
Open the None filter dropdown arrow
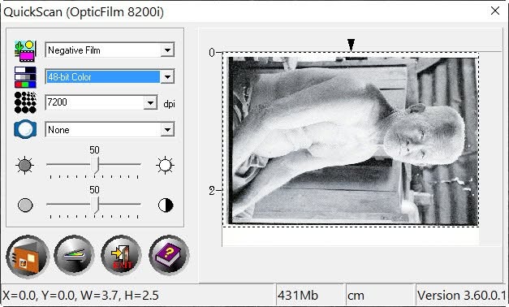tap(167, 130)
